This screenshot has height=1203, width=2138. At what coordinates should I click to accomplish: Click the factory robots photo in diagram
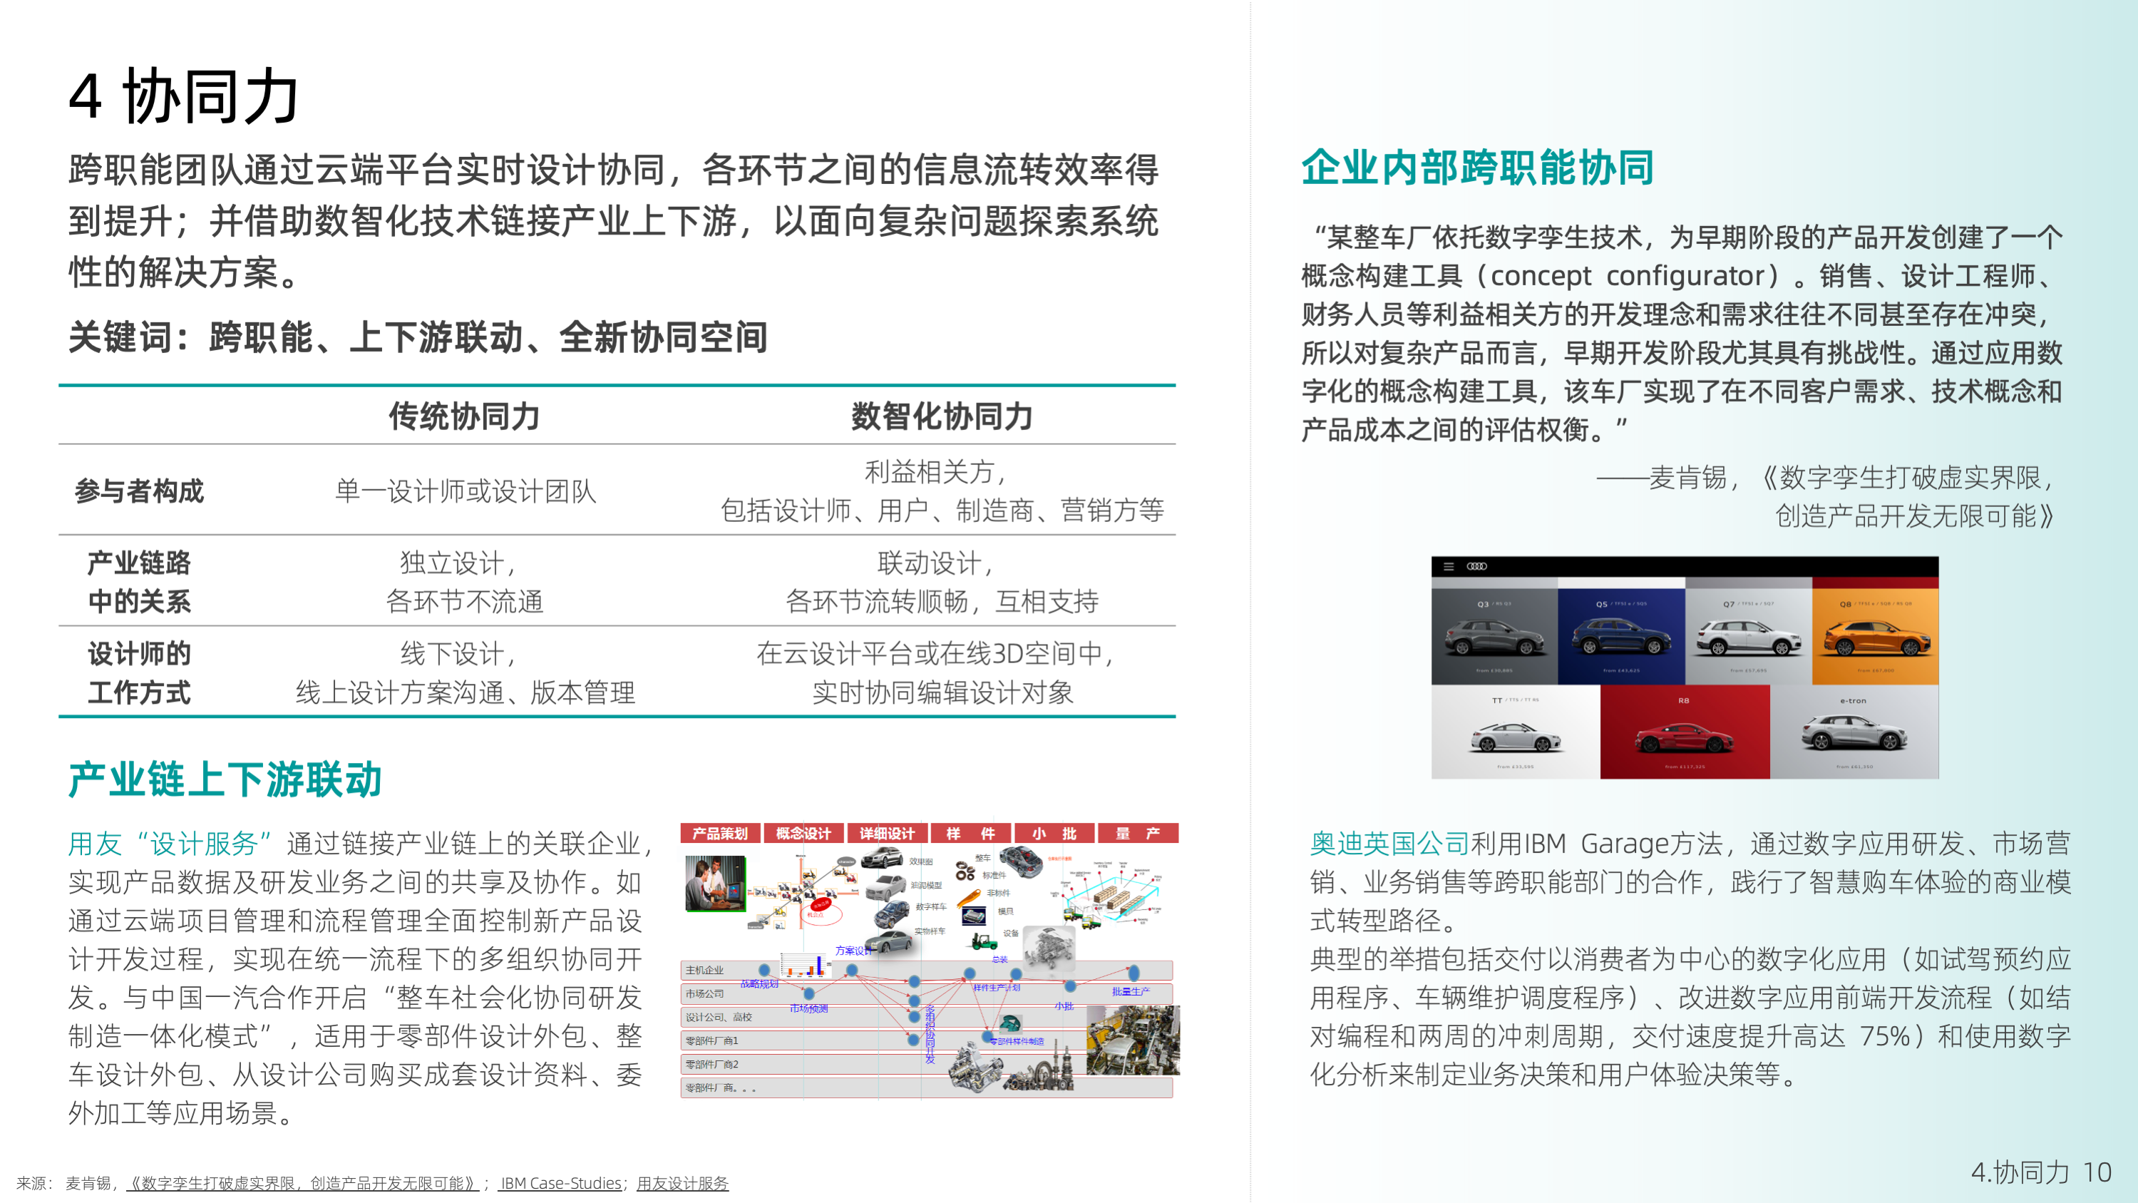coord(1133,1040)
